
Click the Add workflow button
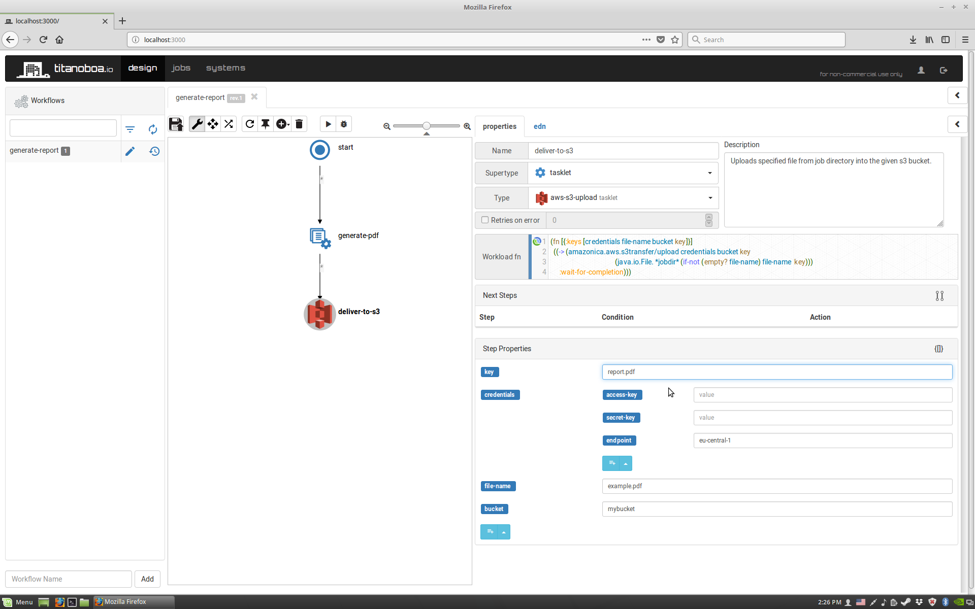pyautogui.click(x=147, y=579)
